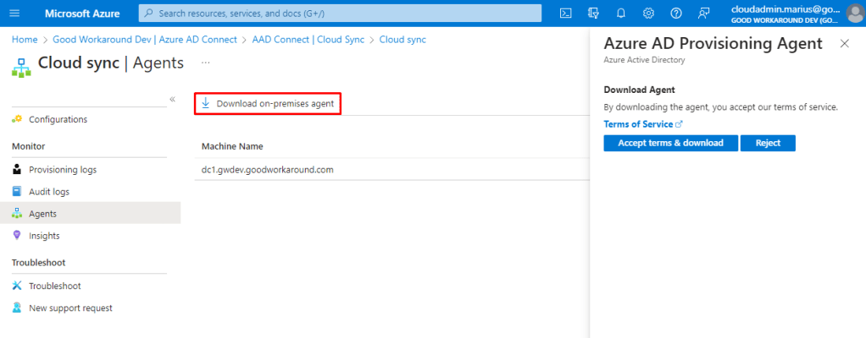This screenshot has width=866, height=338.
Task: Open Audit logs from the Monitor section
Action: [x=49, y=192]
